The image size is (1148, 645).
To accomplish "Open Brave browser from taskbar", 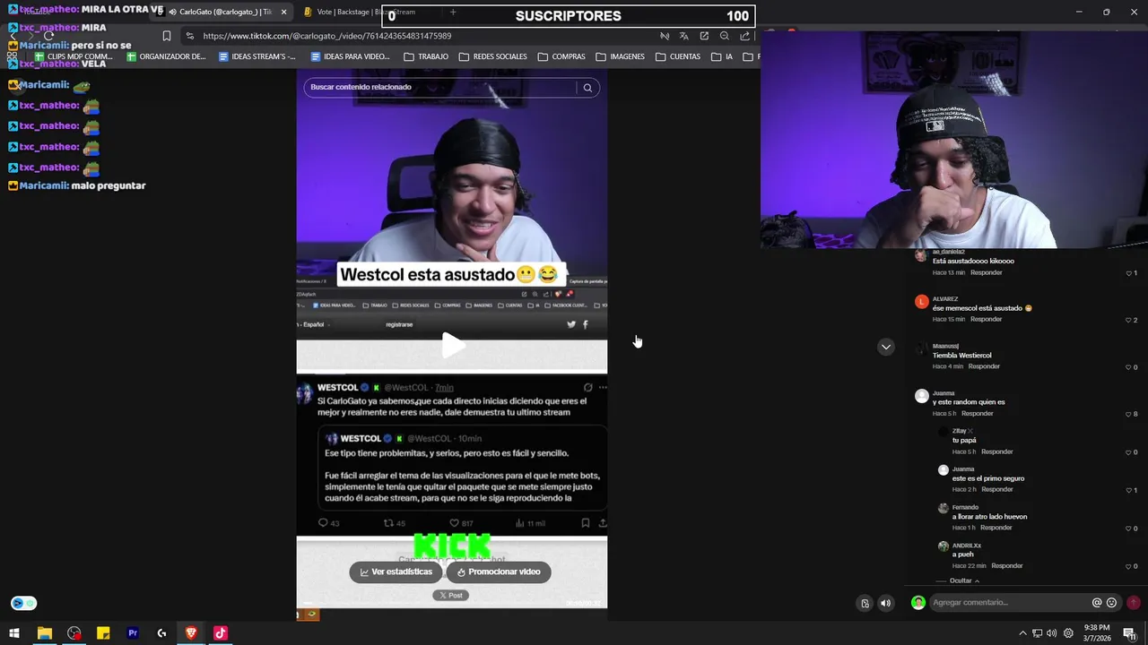I will 191,633.
